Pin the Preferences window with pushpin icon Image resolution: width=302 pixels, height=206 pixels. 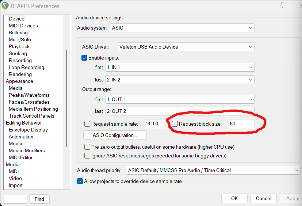[283, 5]
